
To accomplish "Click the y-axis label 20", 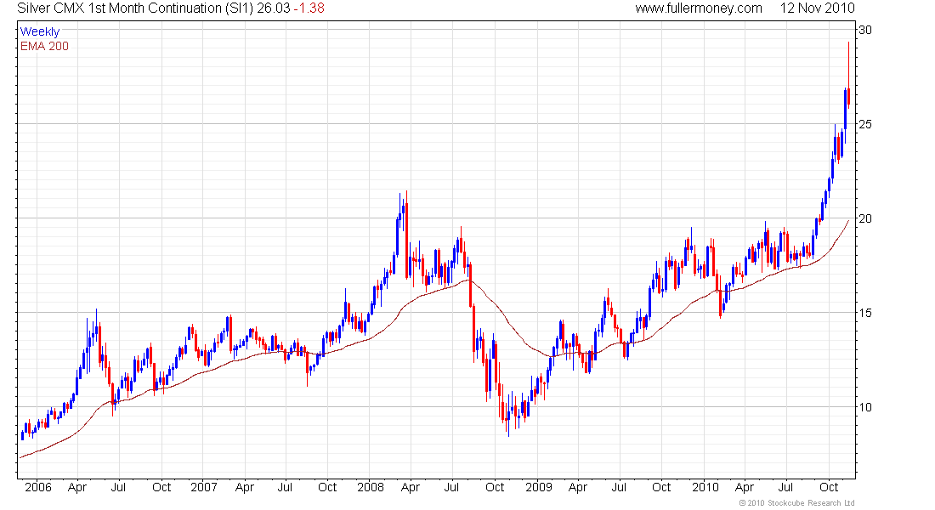I will click(x=864, y=218).
